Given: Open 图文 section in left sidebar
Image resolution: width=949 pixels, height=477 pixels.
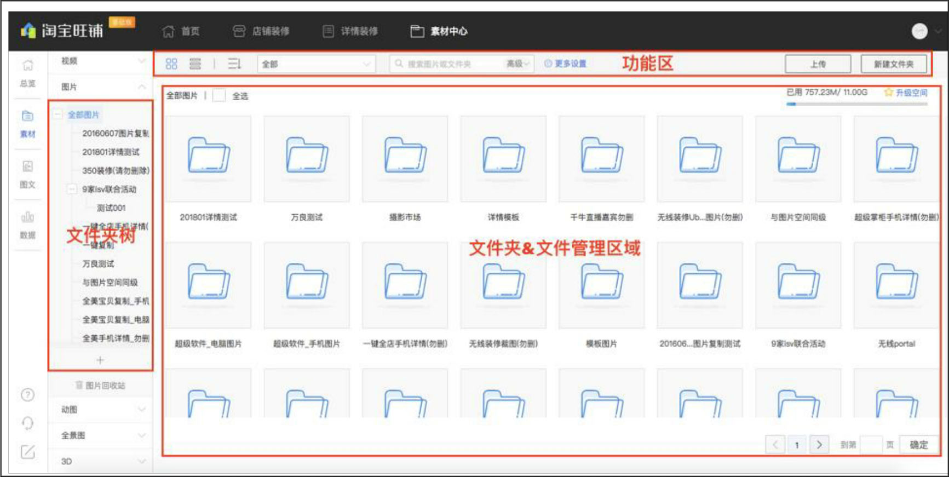Looking at the screenshot, I should coord(28,174).
